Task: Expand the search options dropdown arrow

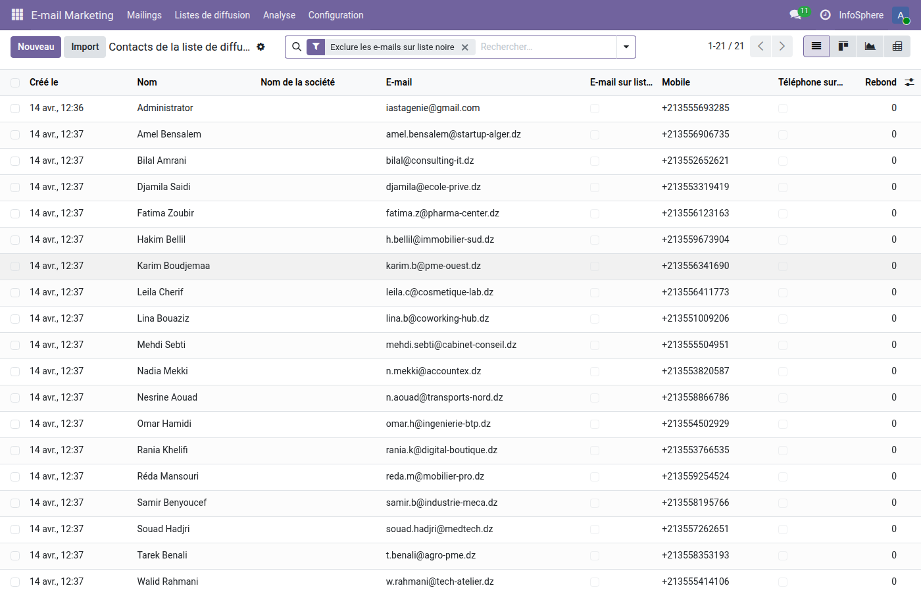Action: tap(626, 47)
